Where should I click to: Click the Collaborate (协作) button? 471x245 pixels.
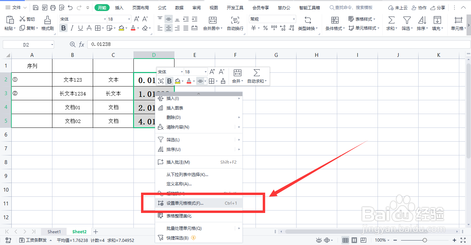point(419,8)
